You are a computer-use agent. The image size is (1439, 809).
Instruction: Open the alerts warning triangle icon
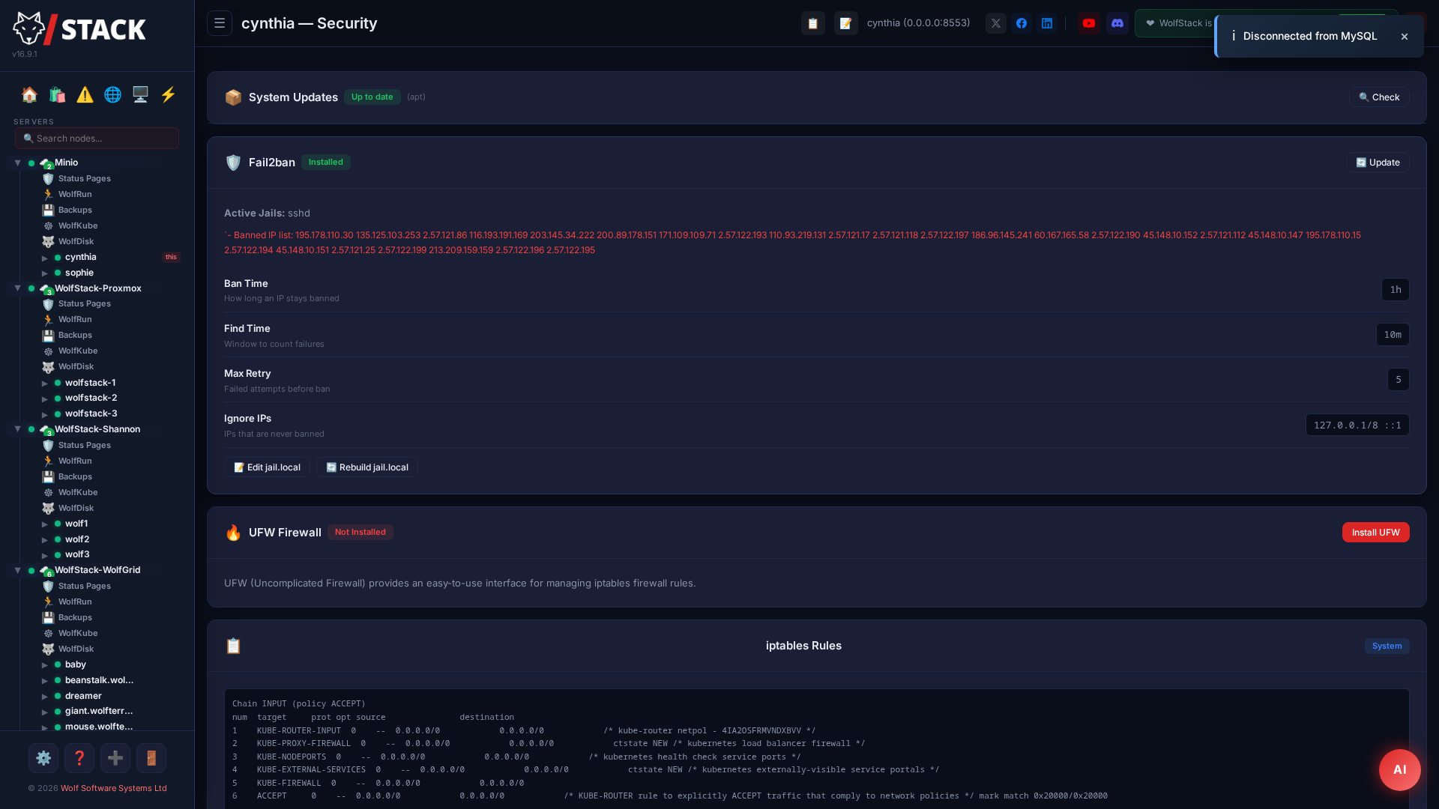[85, 94]
